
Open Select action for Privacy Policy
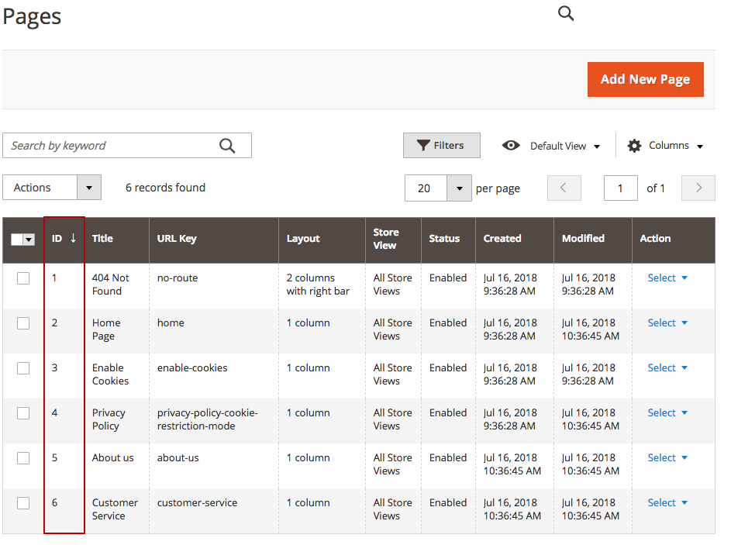click(667, 413)
